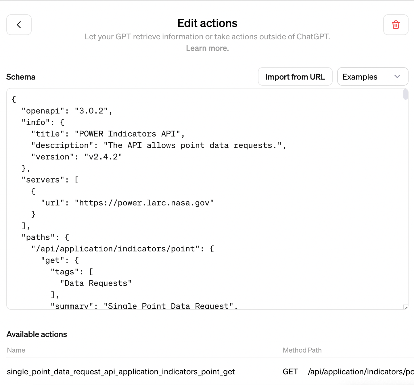Click the "get": { line
This screenshot has height=385, width=414.
(60, 260)
